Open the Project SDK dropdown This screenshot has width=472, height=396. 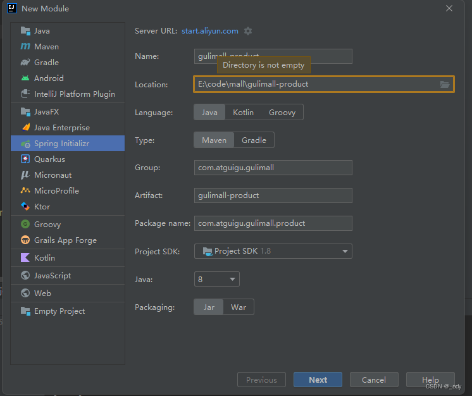coord(273,251)
